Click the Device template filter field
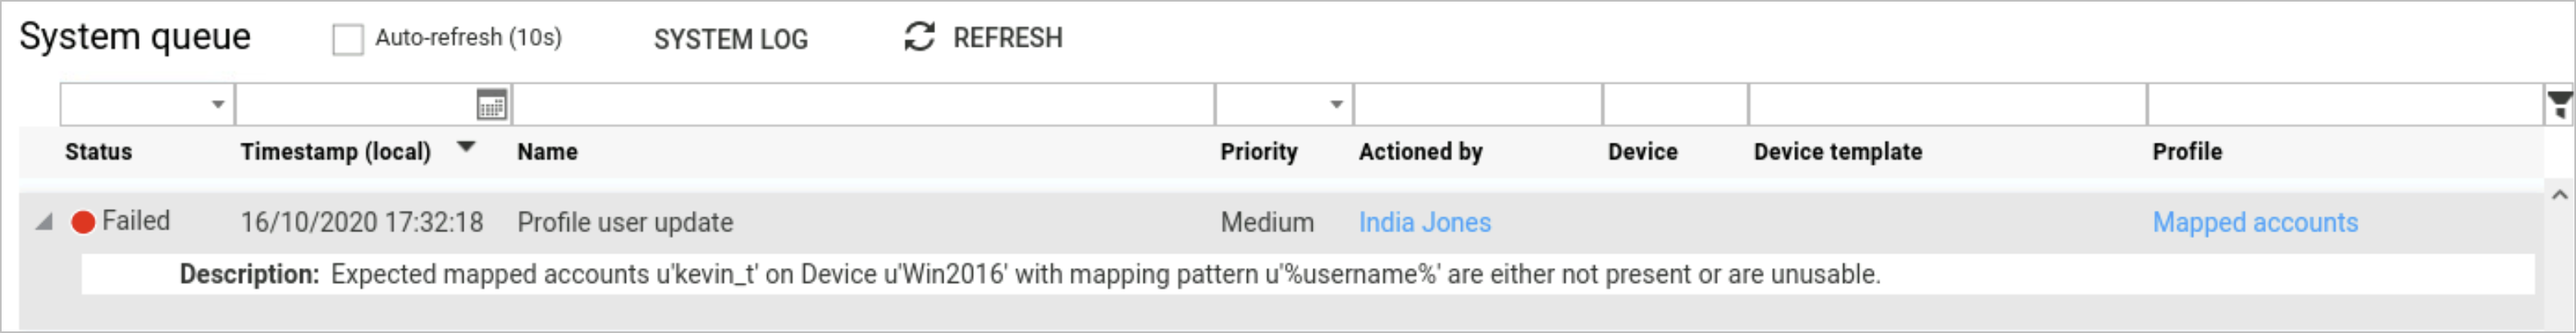The width and height of the screenshot is (2576, 333). click(1946, 105)
